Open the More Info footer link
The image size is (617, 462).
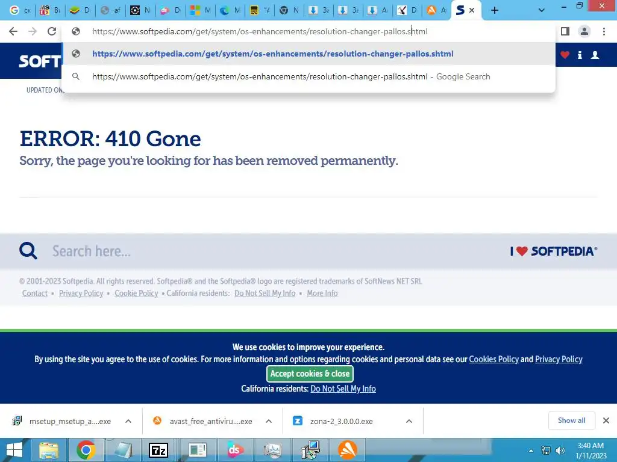pyautogui.click(x=322, y=294)
